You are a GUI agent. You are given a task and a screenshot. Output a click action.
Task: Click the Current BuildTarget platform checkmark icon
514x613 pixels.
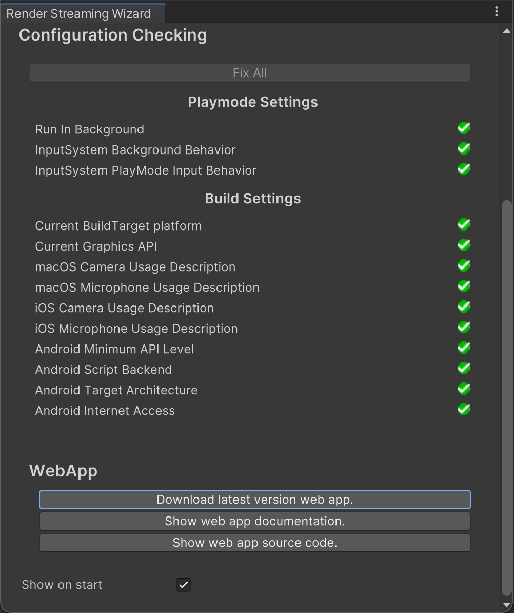(464, 225)
